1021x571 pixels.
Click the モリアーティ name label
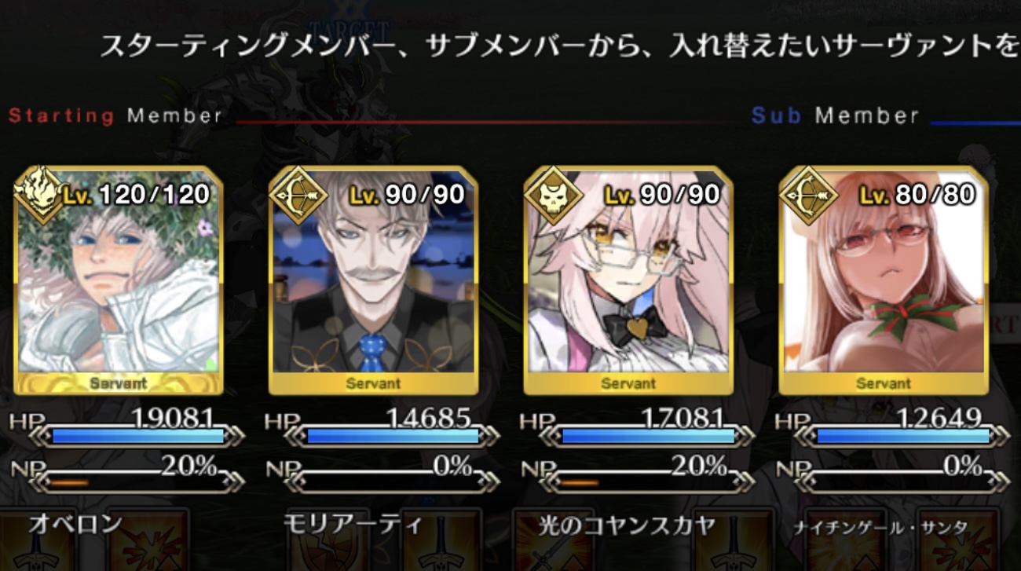point(353,524)
